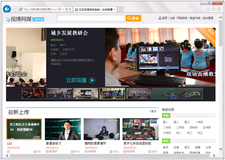The width and height of the screenshot is (225, 160).
Task: Click the site search input field
Action: (x=91, y=18)
